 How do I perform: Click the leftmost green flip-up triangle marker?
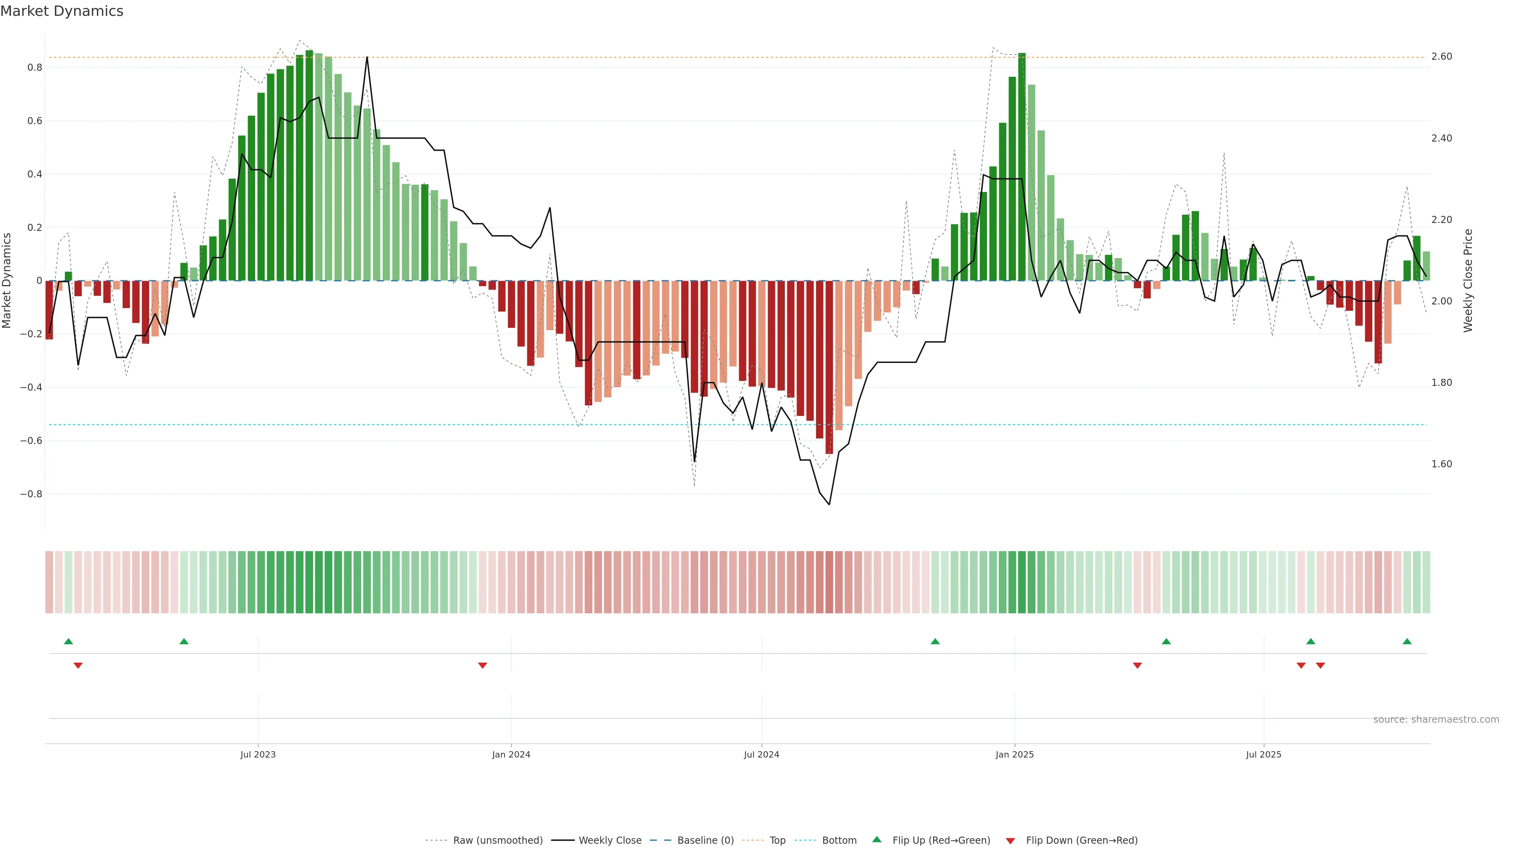point(68,641)
